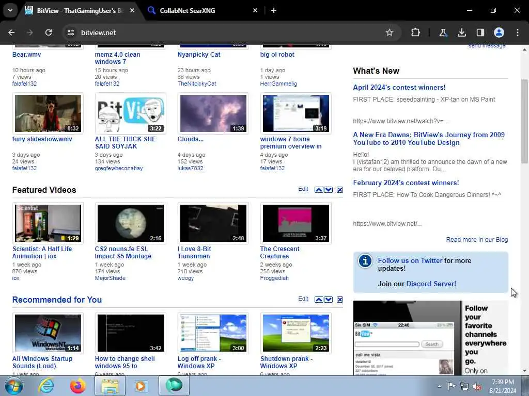Click the muted volume tray icon
The image size is (529, 396).
point(477,386)
